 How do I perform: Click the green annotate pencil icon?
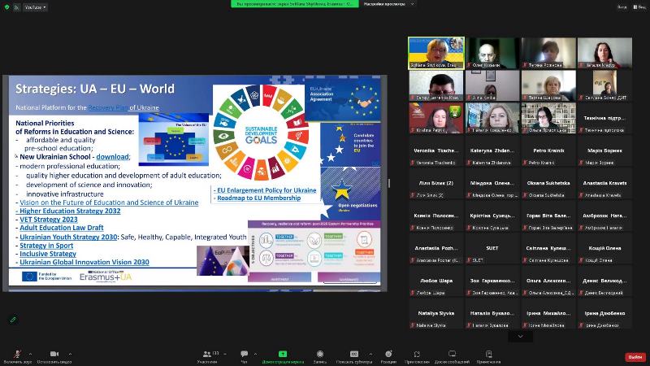(x=13, y=320)
